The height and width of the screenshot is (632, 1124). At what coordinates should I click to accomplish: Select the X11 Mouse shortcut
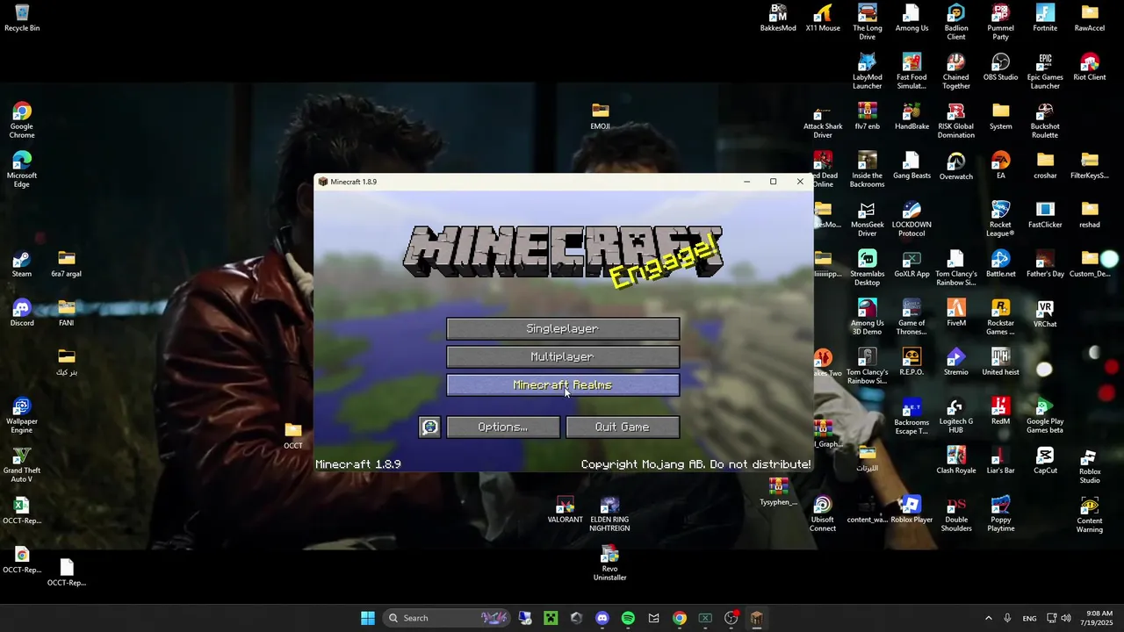point(823,18)
